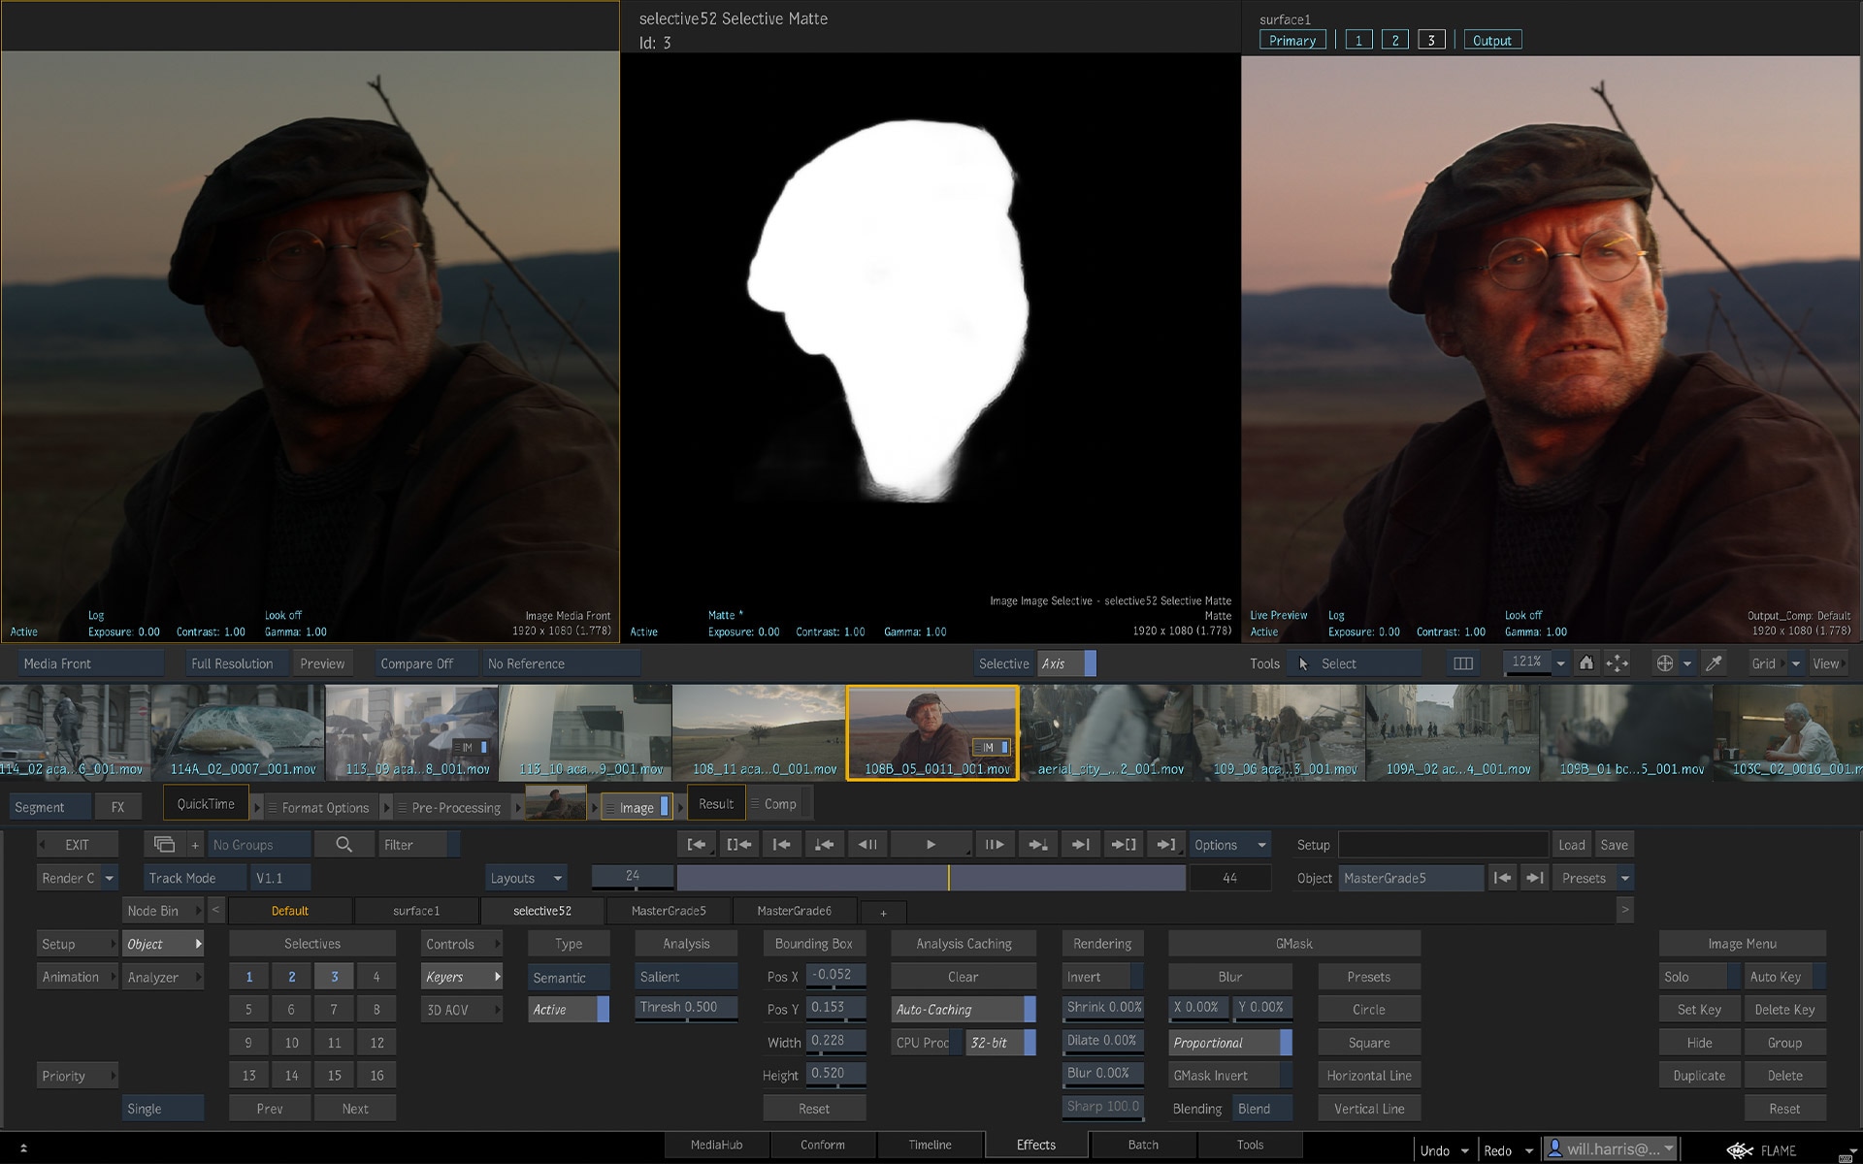The width and height of the screenshot is (1863, 1164).
Task: Click the search magnifier icon
Action: 343,845
